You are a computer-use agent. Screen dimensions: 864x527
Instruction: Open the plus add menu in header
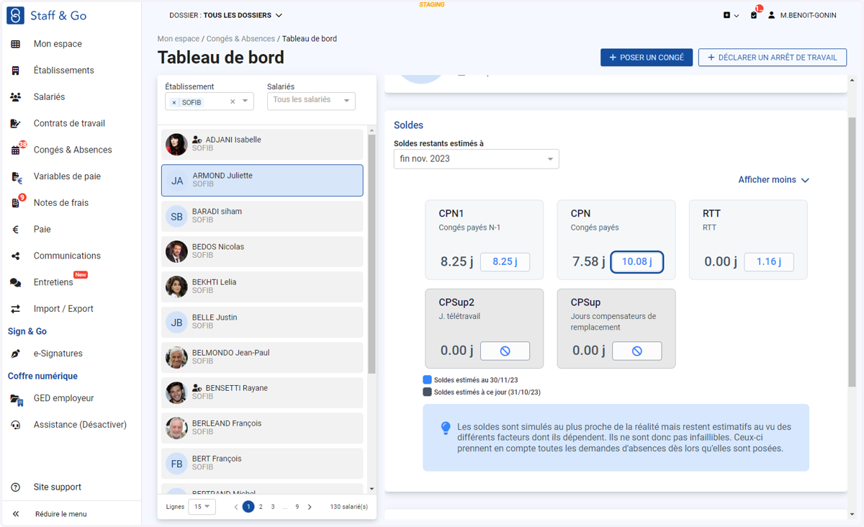point(731,15)
